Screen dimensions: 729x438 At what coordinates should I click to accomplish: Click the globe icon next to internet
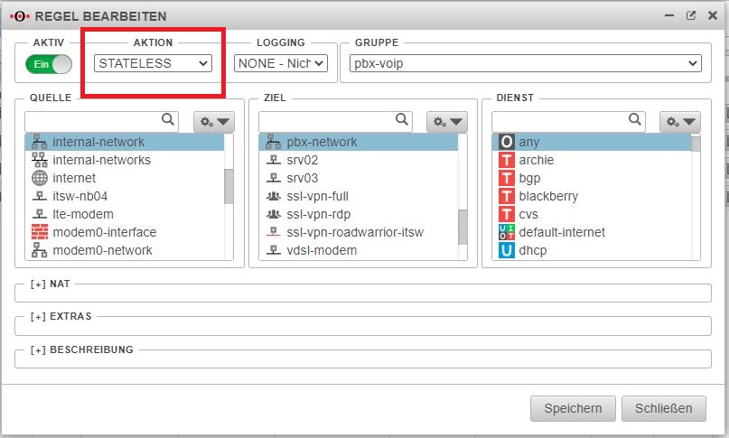tap(39, 178)
